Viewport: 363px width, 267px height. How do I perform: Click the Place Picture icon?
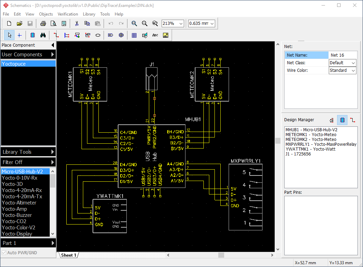165,35
